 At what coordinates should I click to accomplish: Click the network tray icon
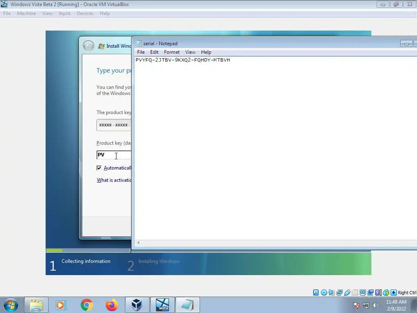(366, 305)
